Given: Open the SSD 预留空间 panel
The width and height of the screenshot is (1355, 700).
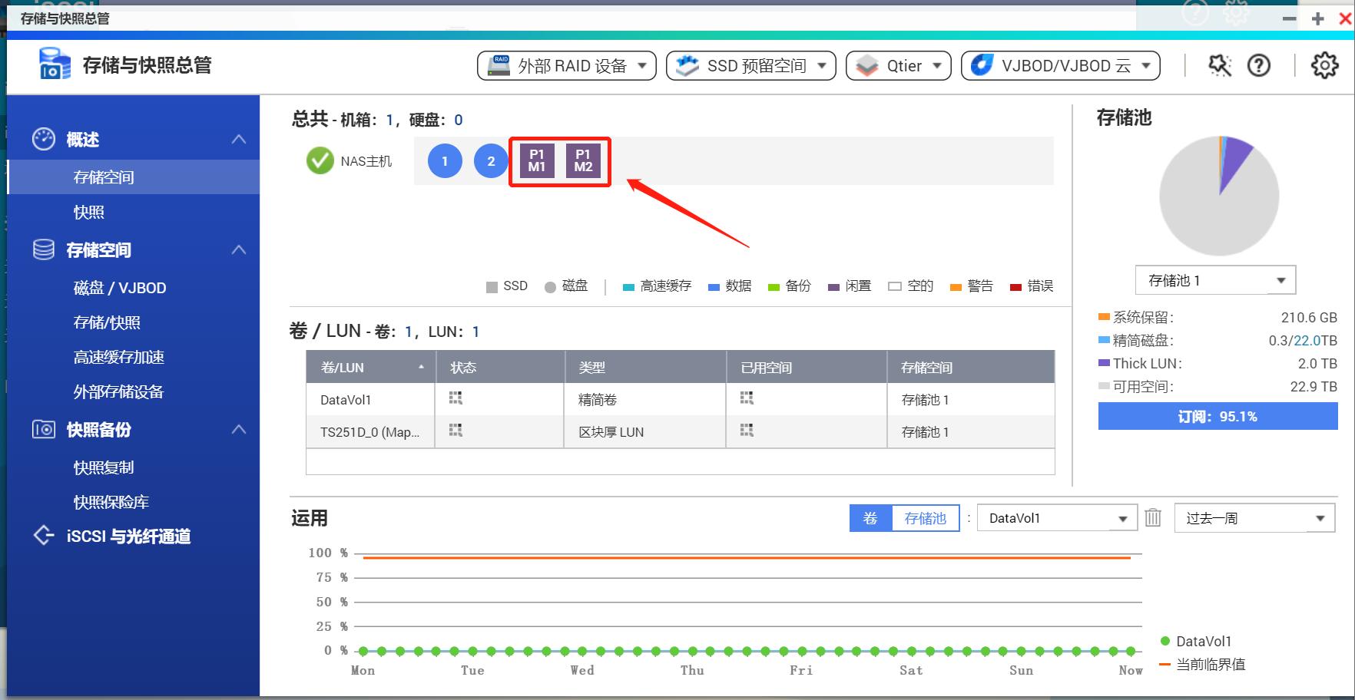Looking at the screenshot, I should pos(750,65).
